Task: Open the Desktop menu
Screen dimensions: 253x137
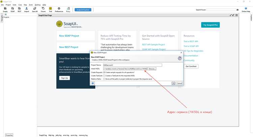Action: tap(37, 5)
